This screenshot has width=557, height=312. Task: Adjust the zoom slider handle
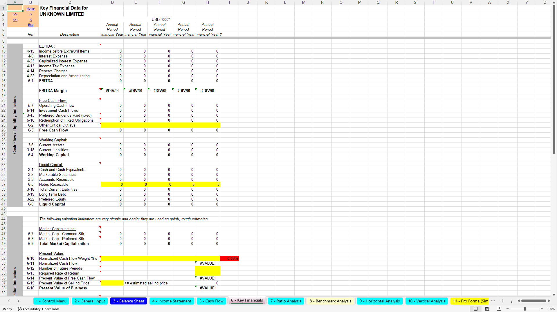(x=525, y=309)
